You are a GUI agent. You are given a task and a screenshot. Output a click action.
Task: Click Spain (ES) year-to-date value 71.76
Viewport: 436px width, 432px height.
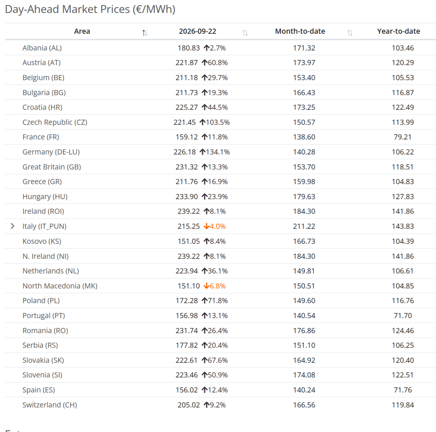coord(403,390)
